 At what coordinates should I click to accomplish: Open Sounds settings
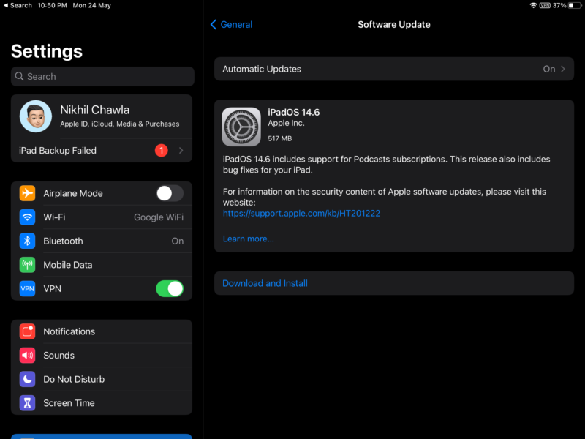coord(102,356)
